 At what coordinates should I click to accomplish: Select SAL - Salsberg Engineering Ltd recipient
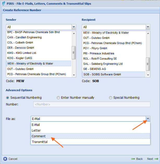coord(114,64)
